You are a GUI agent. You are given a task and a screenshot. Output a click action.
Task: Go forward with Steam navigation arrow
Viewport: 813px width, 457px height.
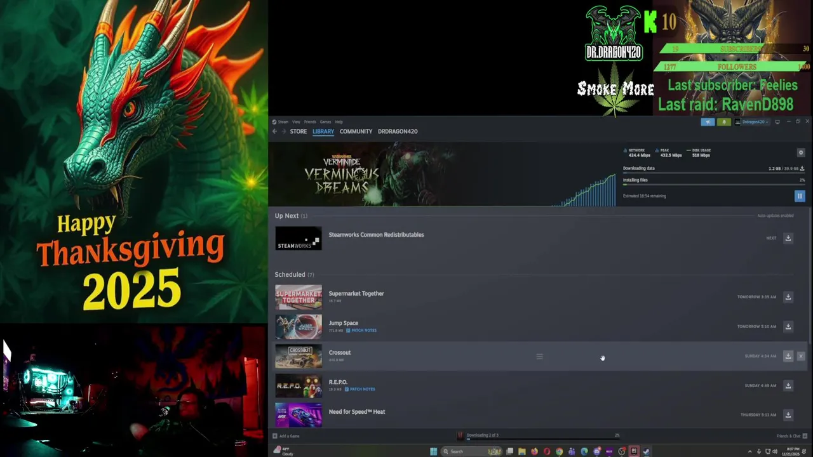tap(283, 131)
